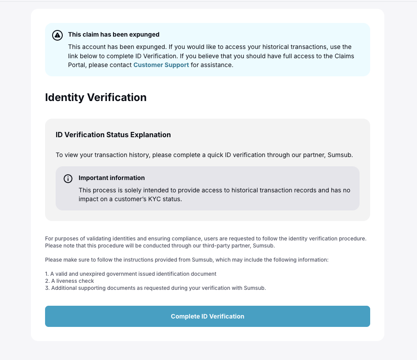This screenshot has width=417, height=360.
Task: Select the Important information title text
Action: 111,178
